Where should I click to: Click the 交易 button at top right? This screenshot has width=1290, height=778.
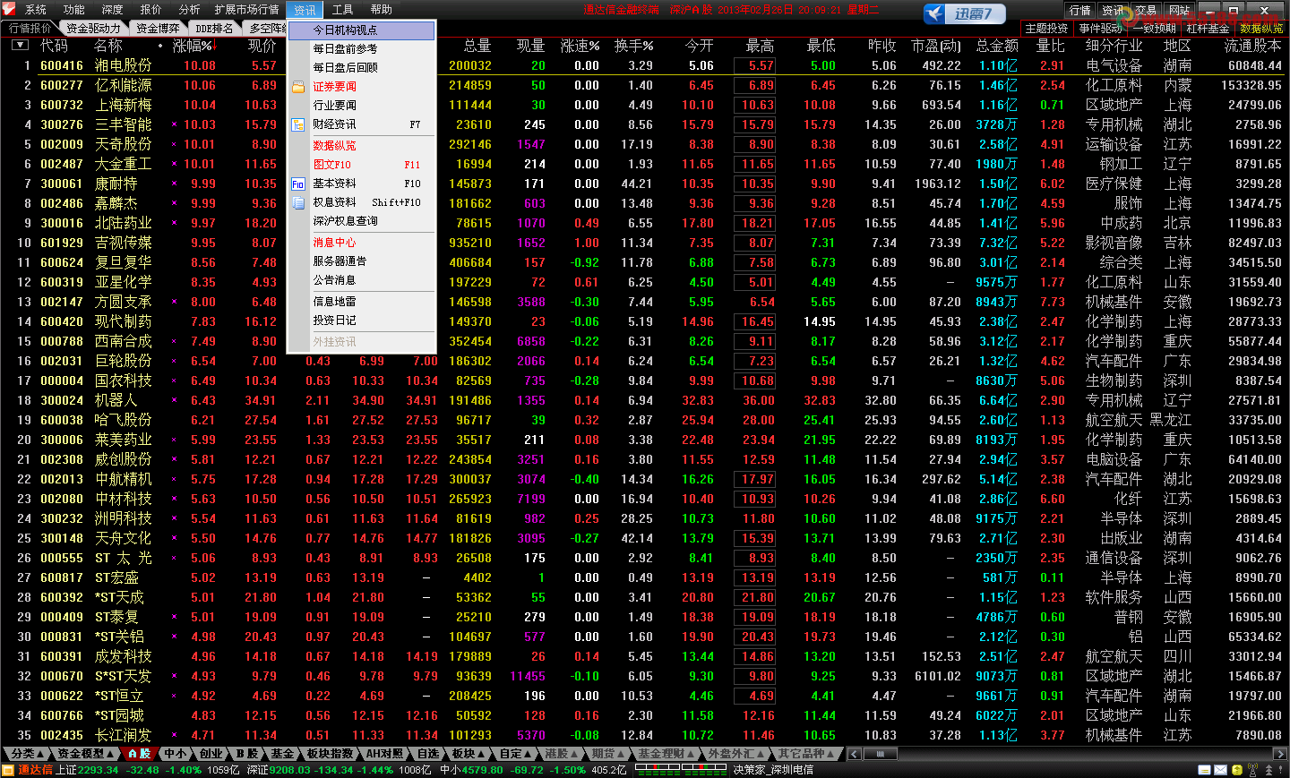pos(1146,11)
